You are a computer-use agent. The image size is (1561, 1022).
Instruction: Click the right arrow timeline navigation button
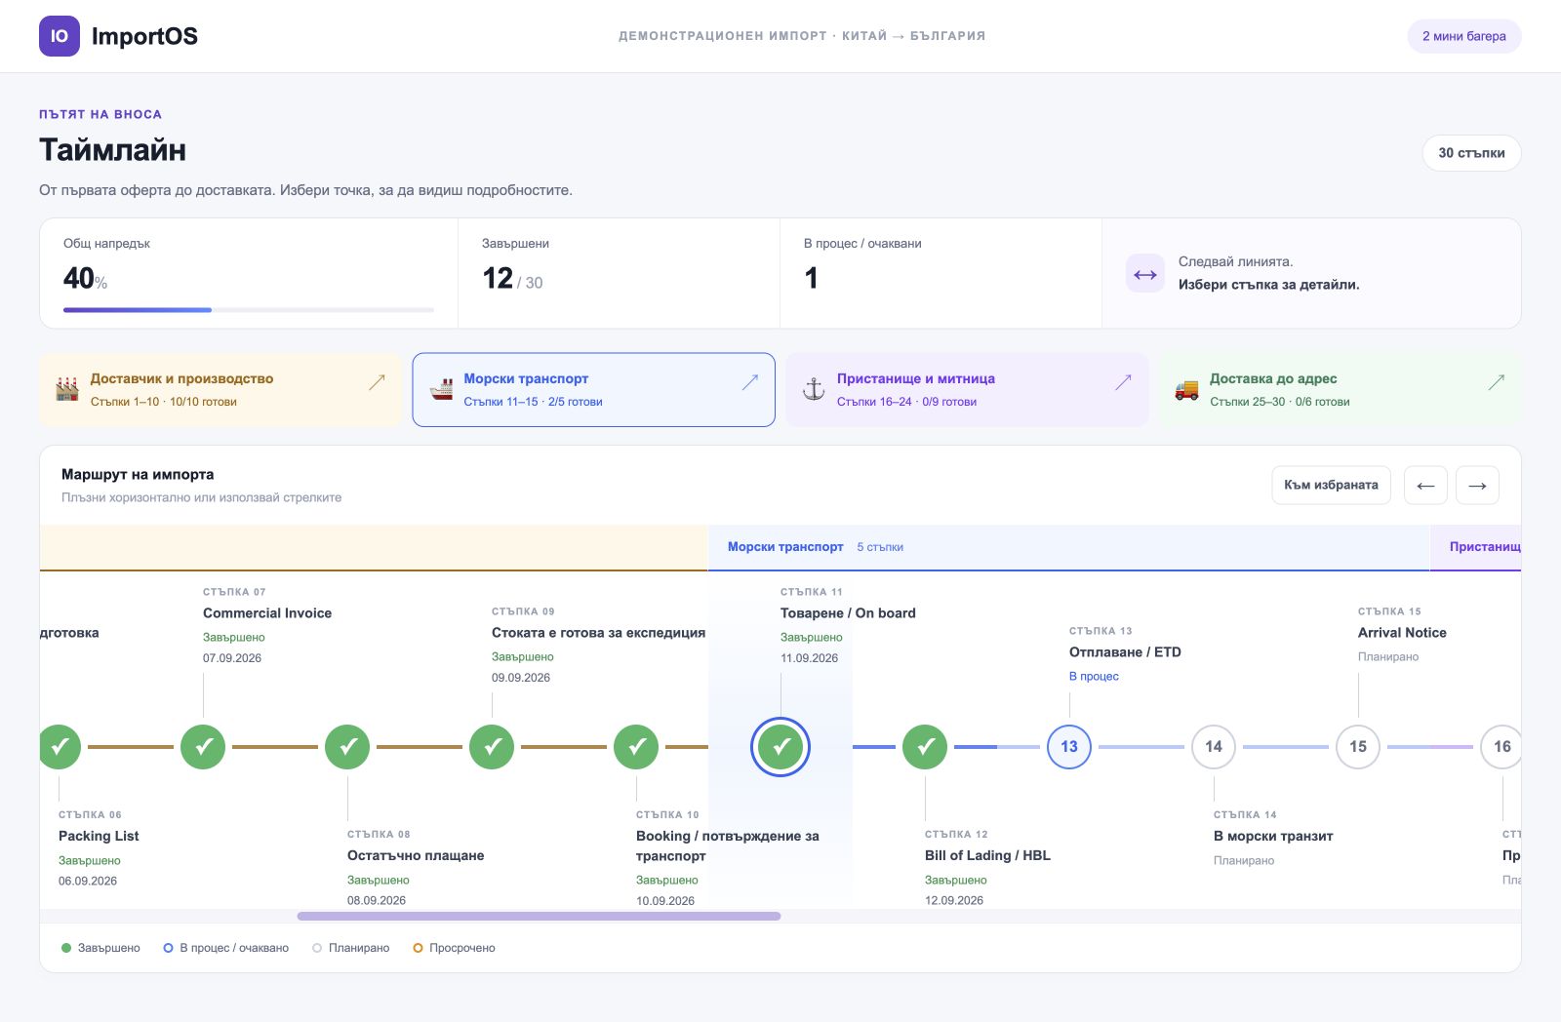(x=1477, y=486)
